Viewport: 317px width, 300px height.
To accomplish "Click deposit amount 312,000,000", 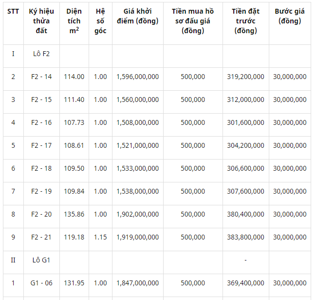I will tap(245, 100).
